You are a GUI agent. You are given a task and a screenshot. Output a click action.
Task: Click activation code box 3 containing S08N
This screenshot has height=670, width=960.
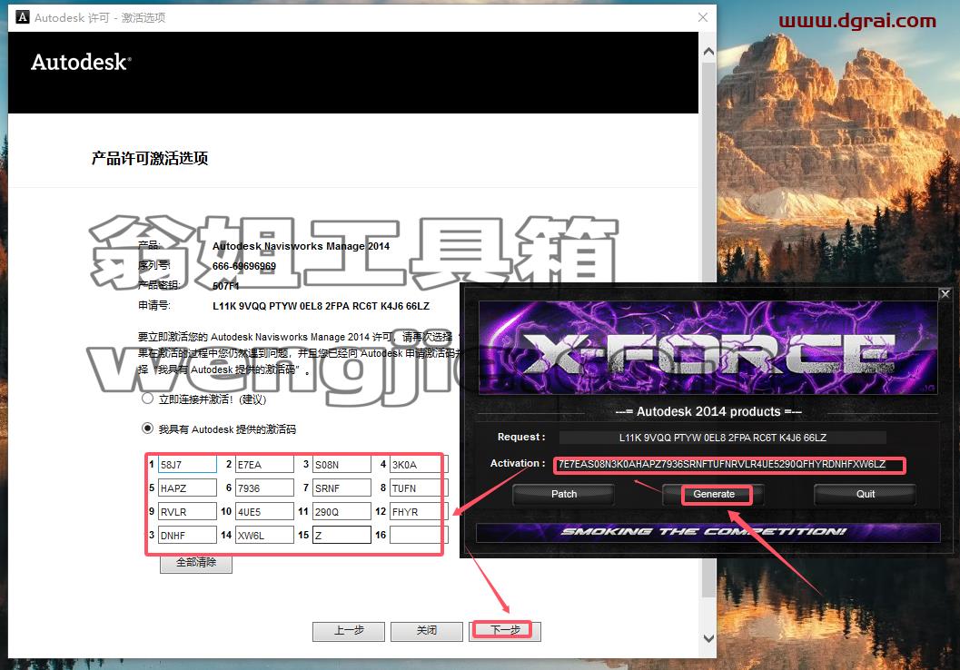[341, 465]
